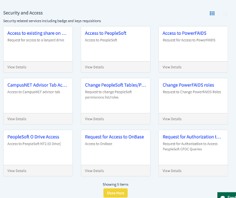
Task: Open Change PeopleSoft Tables/P... link
Action: pos(115,85)
